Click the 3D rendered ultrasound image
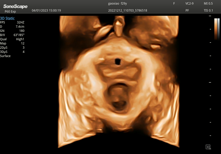Viewport: 221px width, 154px height. coord(119,82)
